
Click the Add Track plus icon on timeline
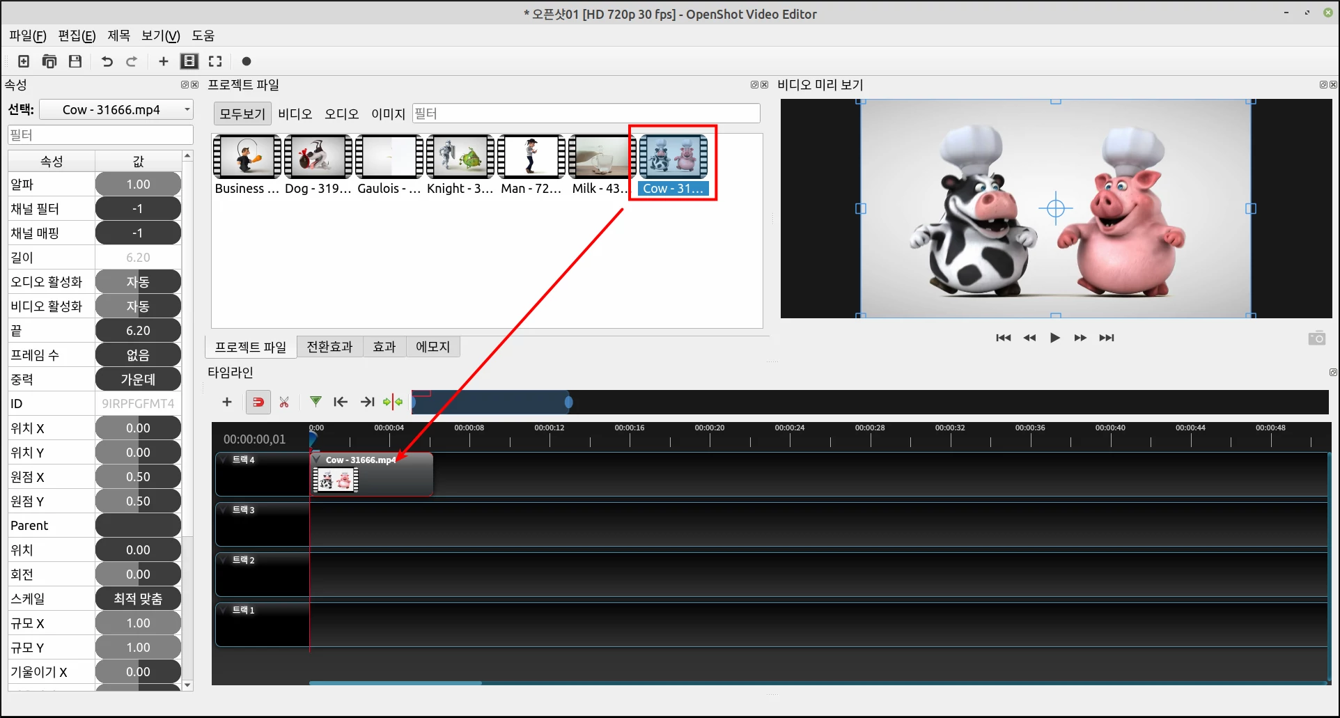coord(227,402)
